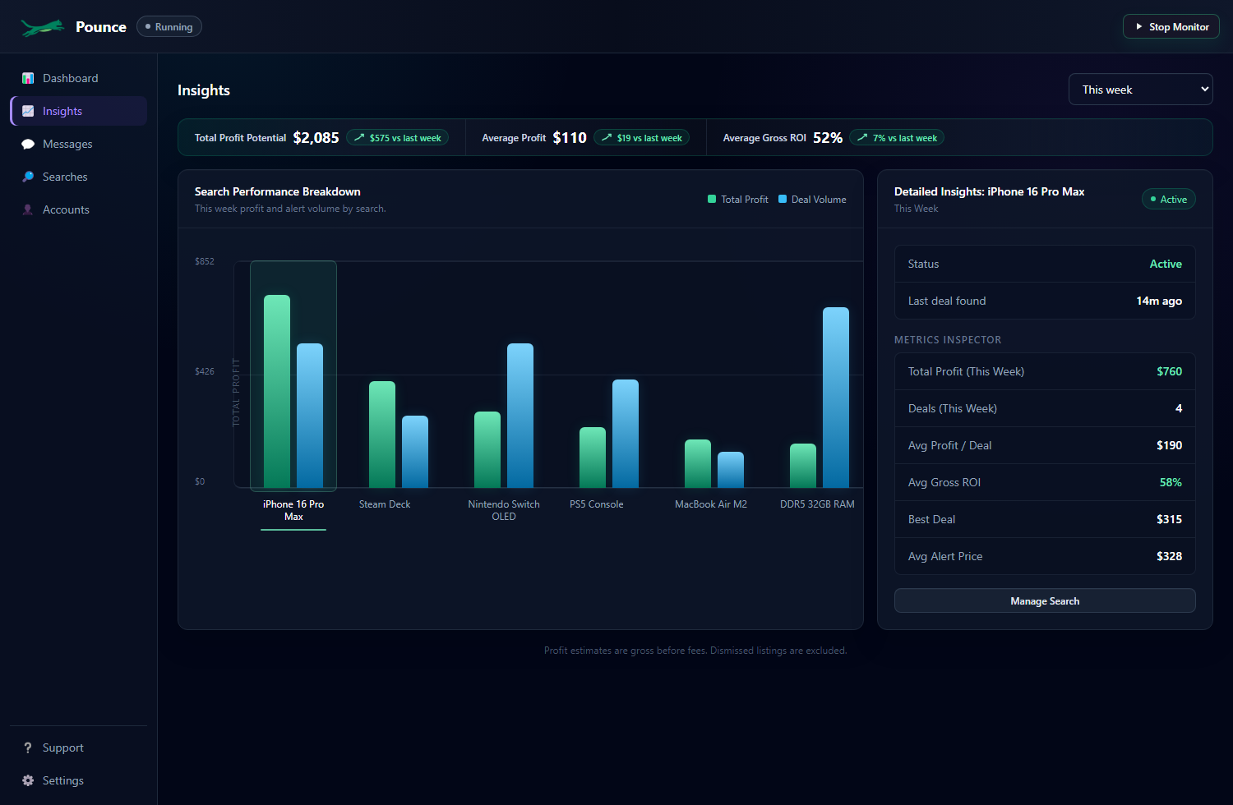This screenshot has height=805, width=1233.
Task: Click the Total Profit (This Week) row
Action: pos(1045,371)
